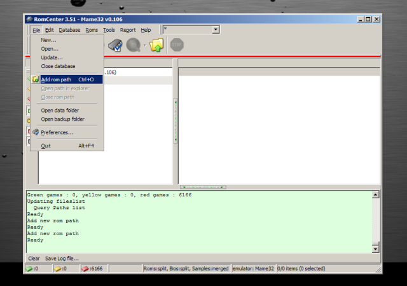Click the green rom icon in status bar
Viewport: 407px width, 286px height.
pyautogui.click(x=29, y=269)
